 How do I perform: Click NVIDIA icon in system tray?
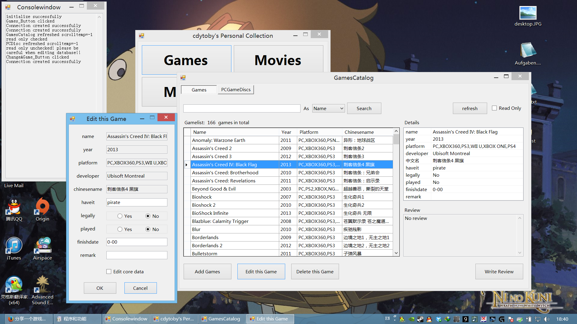coord(411,319)
